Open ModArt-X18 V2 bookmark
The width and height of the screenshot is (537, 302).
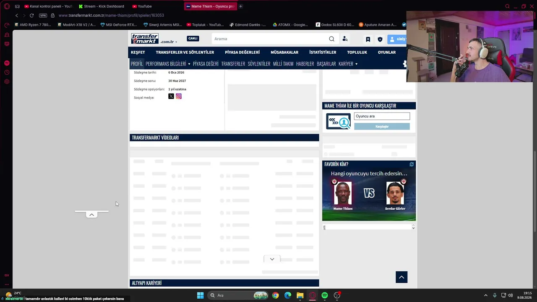(x=76, y=25)
